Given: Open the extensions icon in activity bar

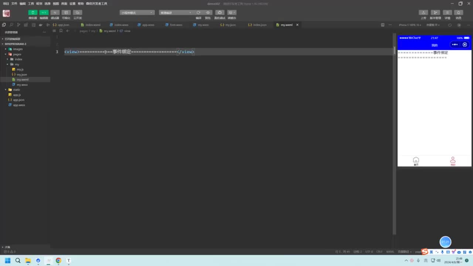Looking at the screenshot, I should pyautogui.click(x=26, y=25).
